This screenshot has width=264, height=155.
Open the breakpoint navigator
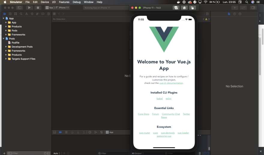pos(43,14)
